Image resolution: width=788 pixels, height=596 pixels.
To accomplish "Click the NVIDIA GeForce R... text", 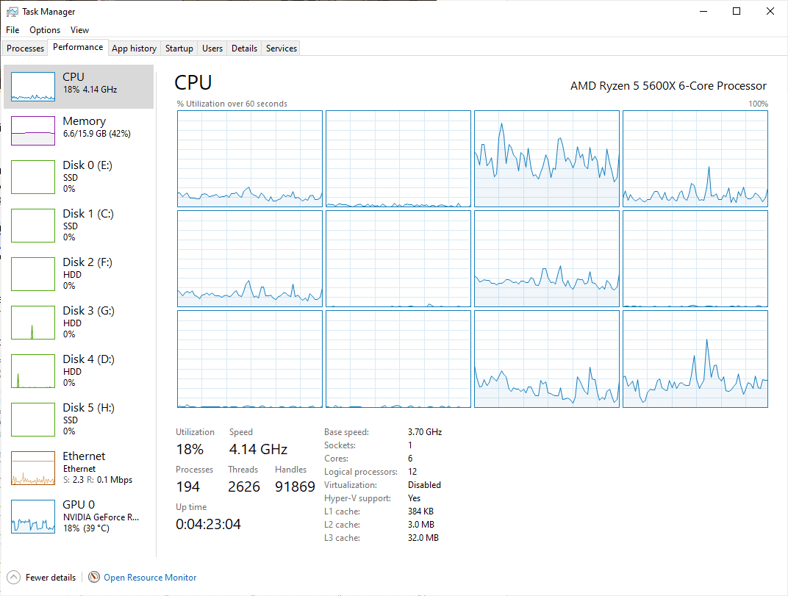I will (x=101, y=517).
